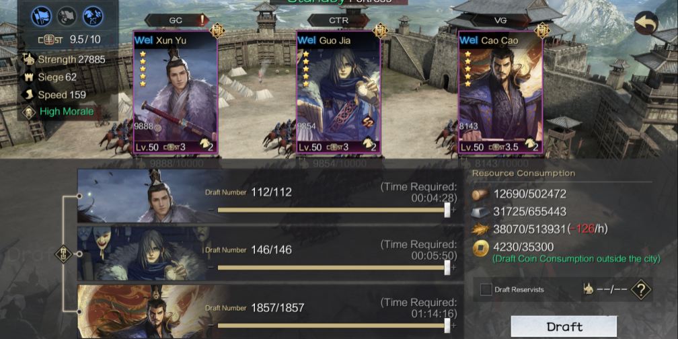Click the back arrow return icon

coord(646,23)
